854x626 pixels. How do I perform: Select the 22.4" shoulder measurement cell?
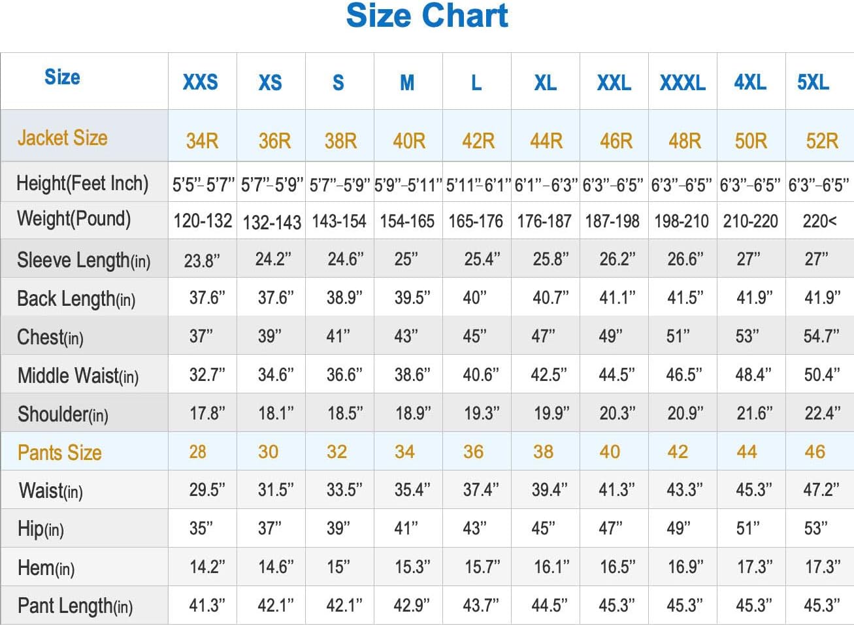coord(822,413)
